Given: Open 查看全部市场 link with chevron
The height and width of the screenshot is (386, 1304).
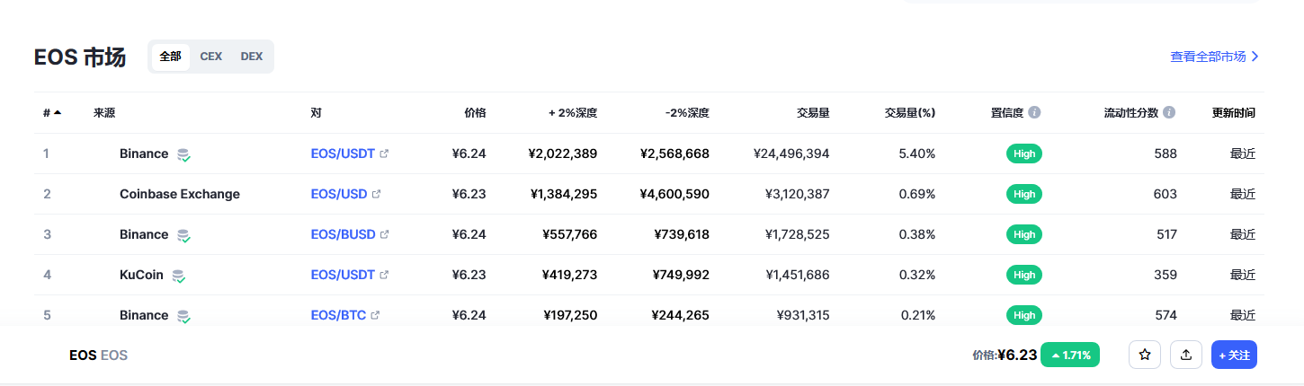Looking at the screenshot, I should coord(1214,57).
